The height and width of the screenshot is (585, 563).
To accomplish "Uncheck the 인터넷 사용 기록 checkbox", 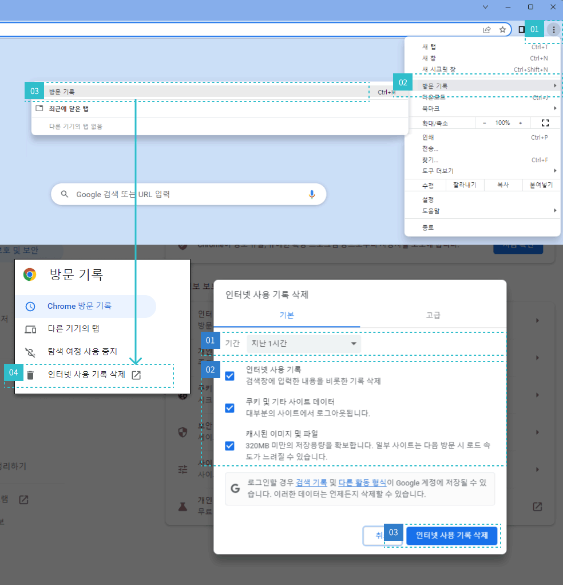I will click(x=229, y=376).
